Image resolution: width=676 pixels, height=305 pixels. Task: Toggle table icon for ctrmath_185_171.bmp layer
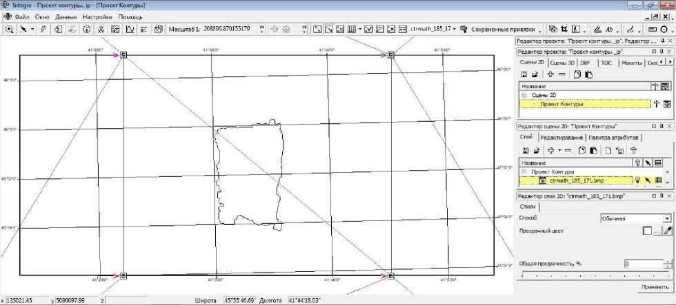pyautogui.click(x=658, y=180)
